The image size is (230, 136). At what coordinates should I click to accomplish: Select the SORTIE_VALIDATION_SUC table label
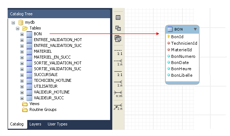coord(57,69)
